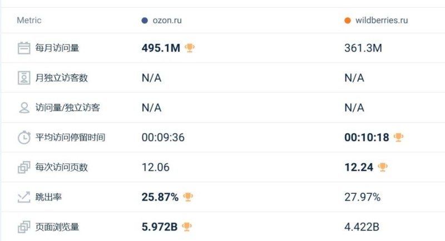Click the trophy icon next to 5.972B
The image size is (445, 241).
pos(187,227)
